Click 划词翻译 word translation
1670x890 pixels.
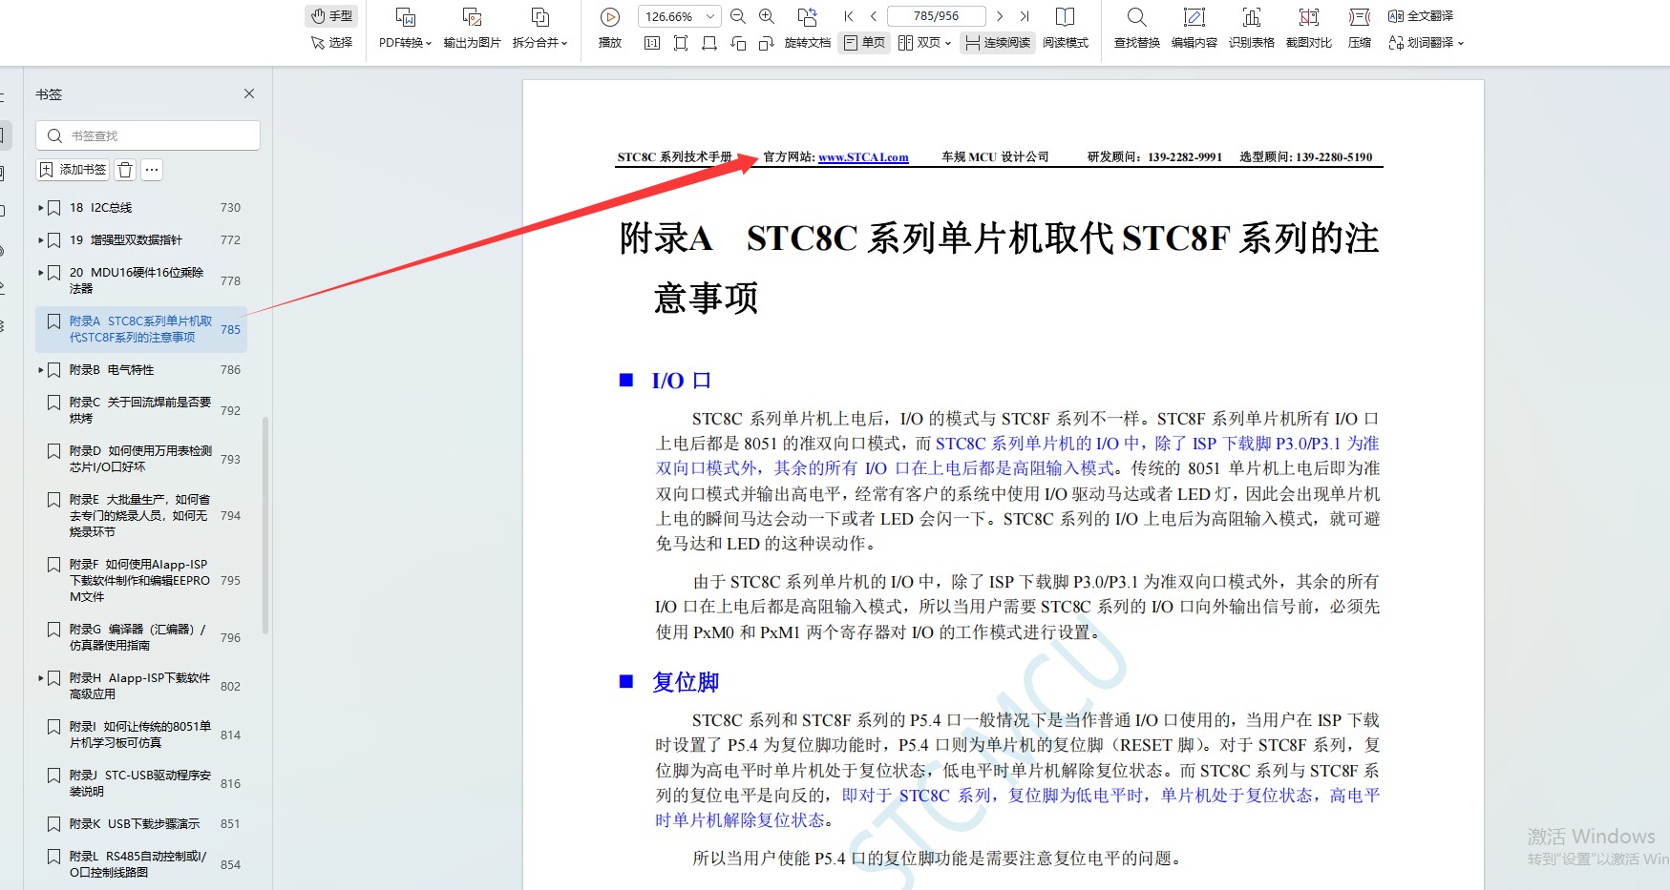[x=1421, y=43]
